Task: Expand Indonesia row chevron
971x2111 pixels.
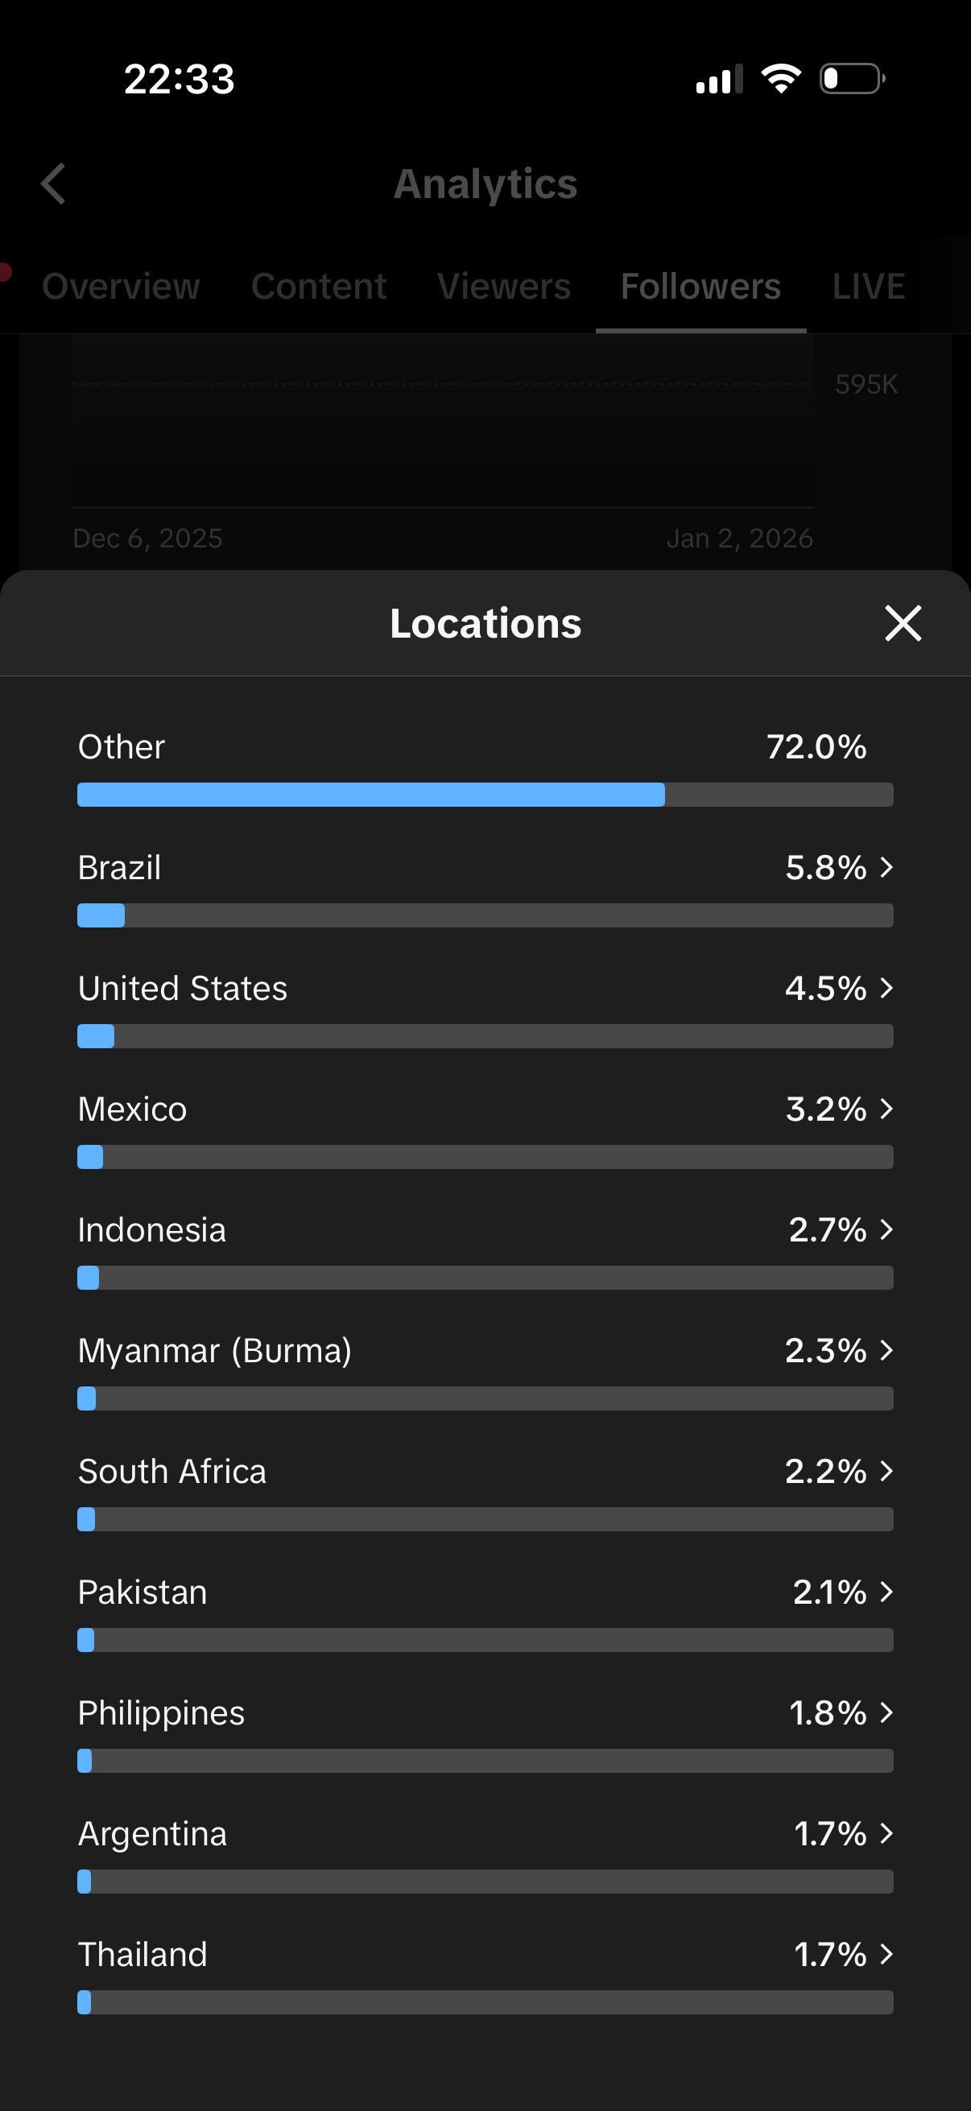Action: click(x=886, y=1229)
